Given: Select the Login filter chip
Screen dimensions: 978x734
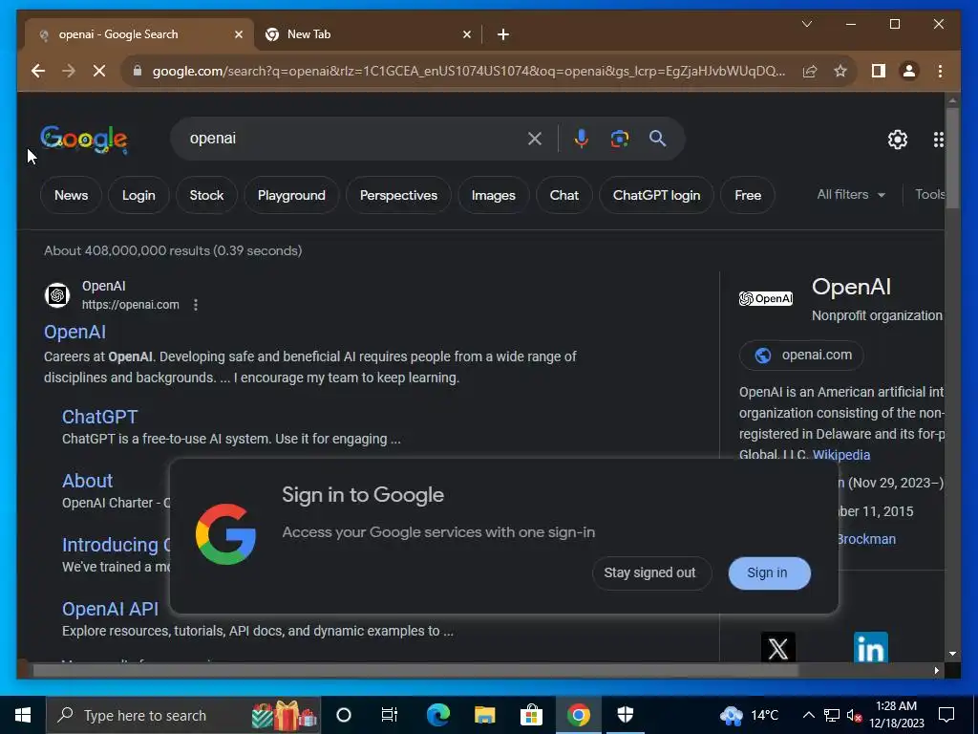Looking at the screenshot, I should point(138,195).
